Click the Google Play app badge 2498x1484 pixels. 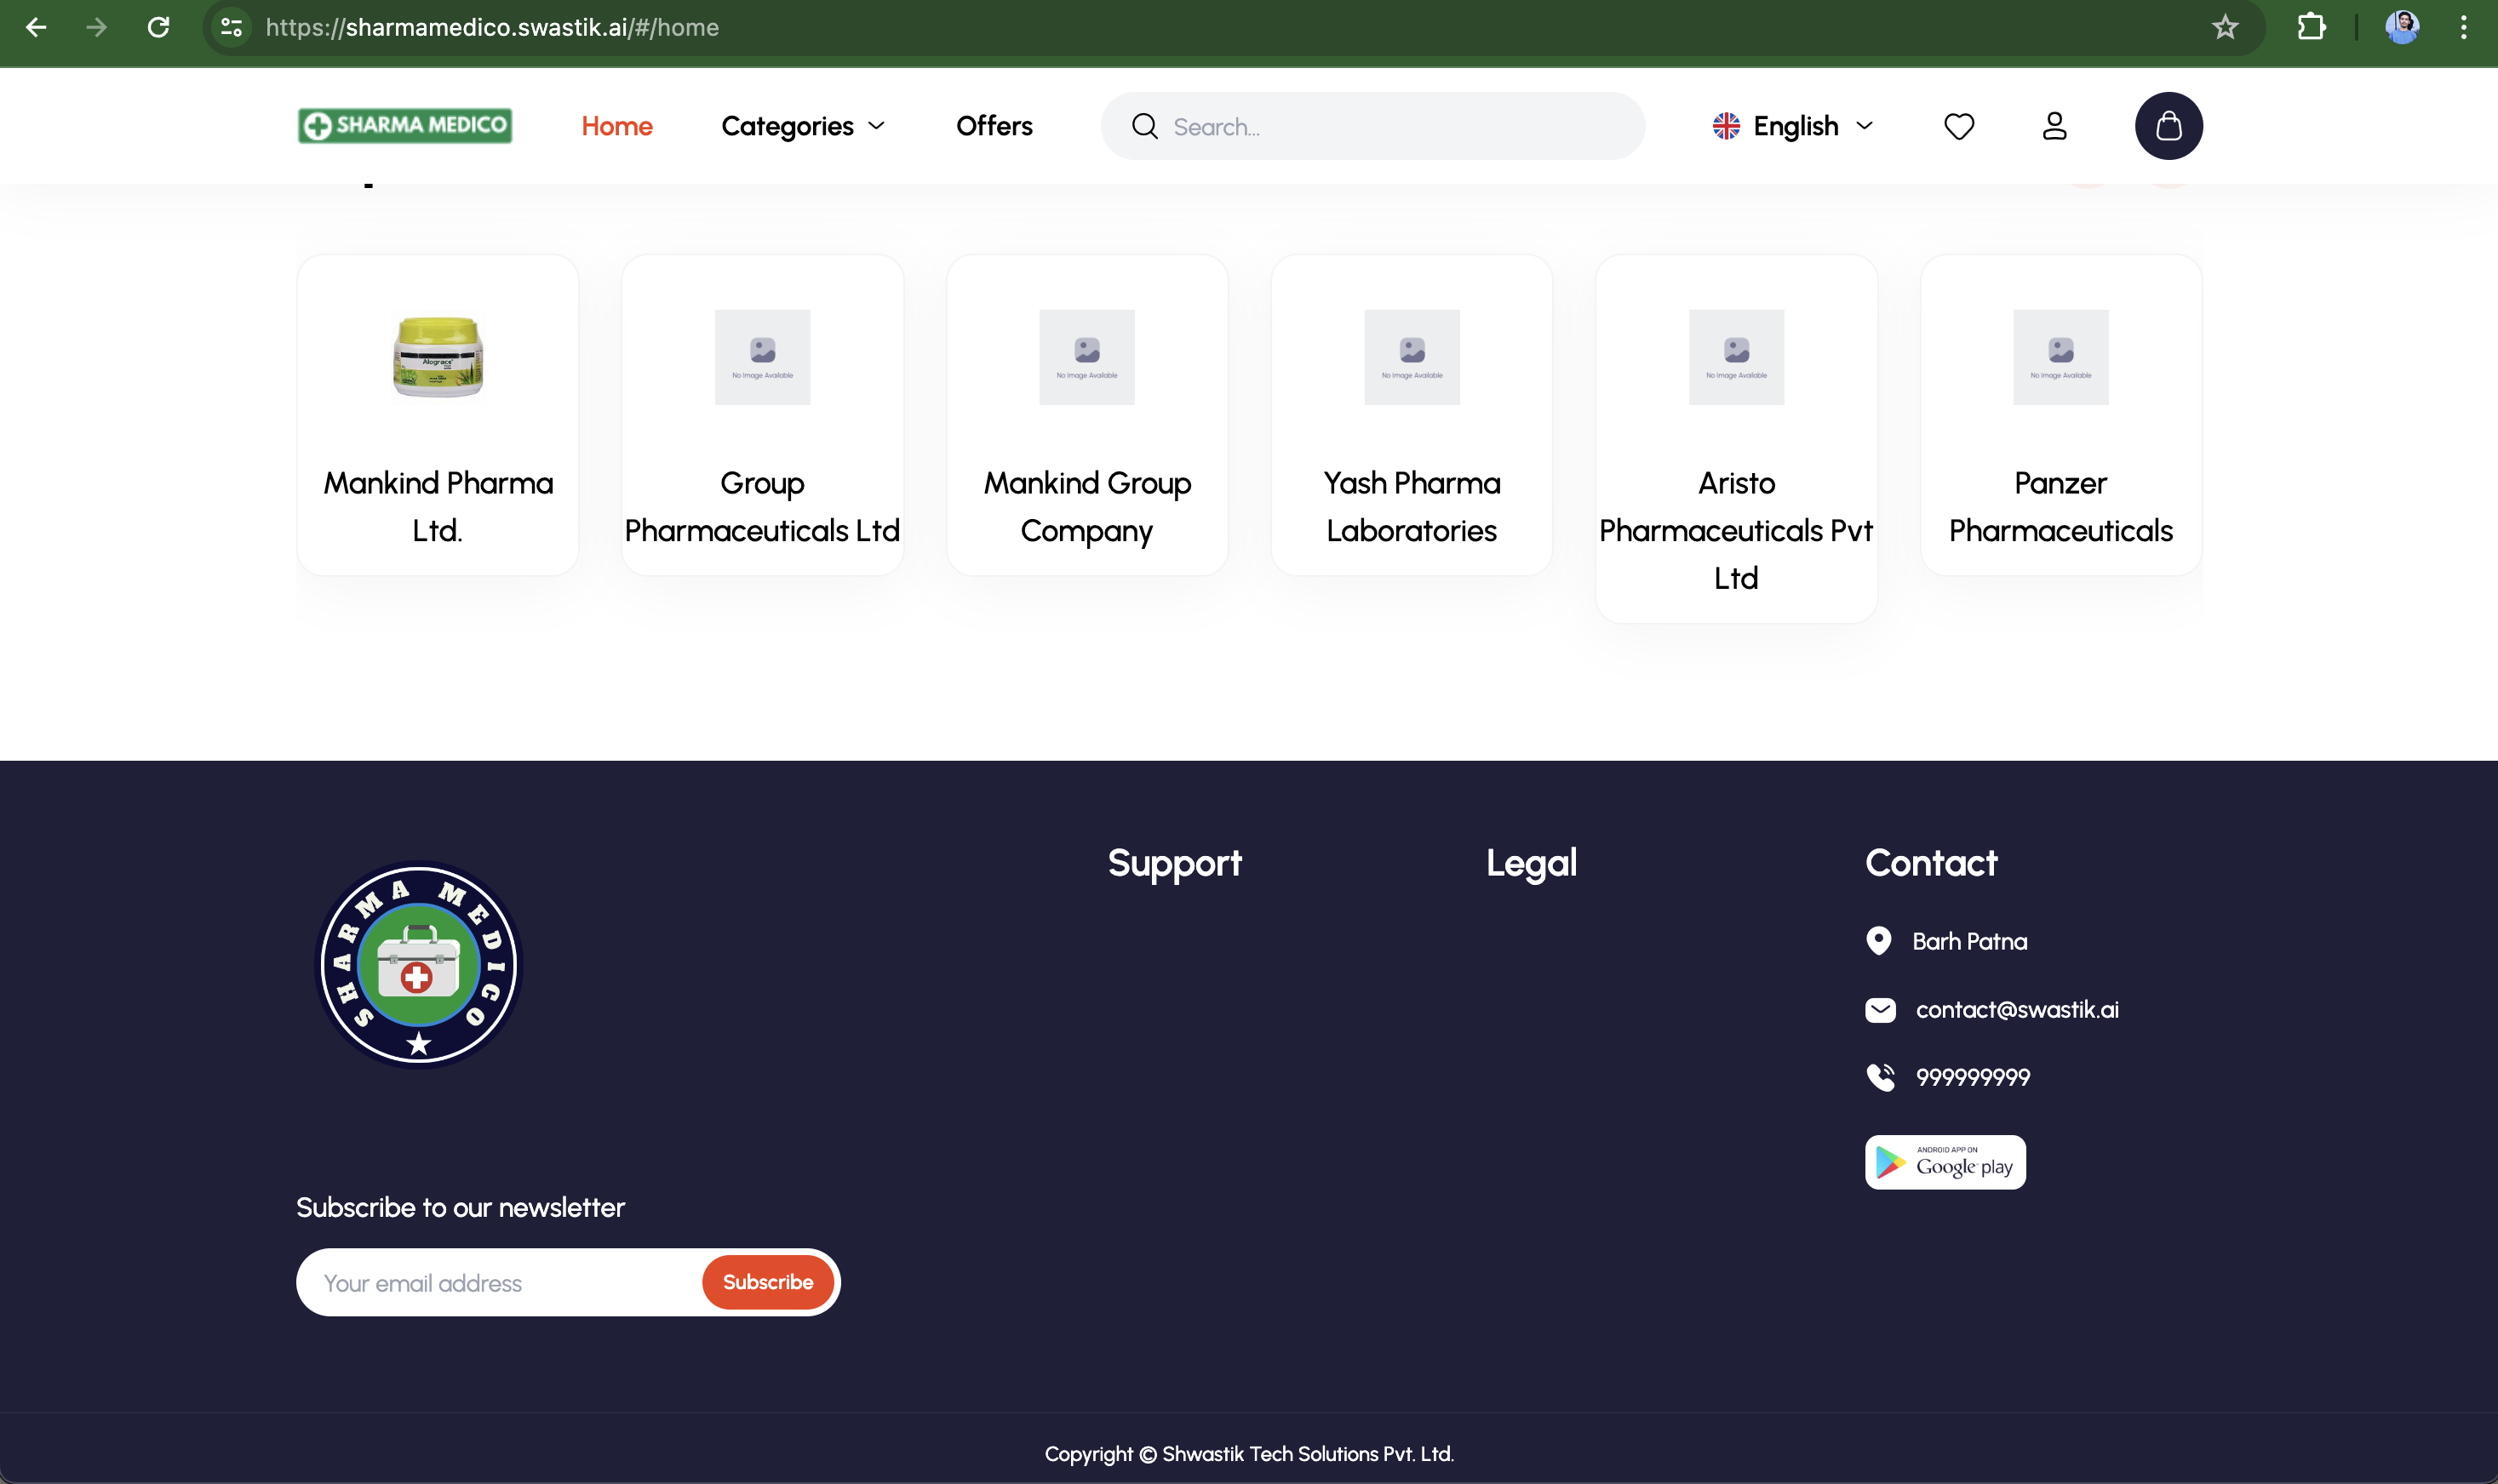pyautogui.click(x=1944, y=1162)
